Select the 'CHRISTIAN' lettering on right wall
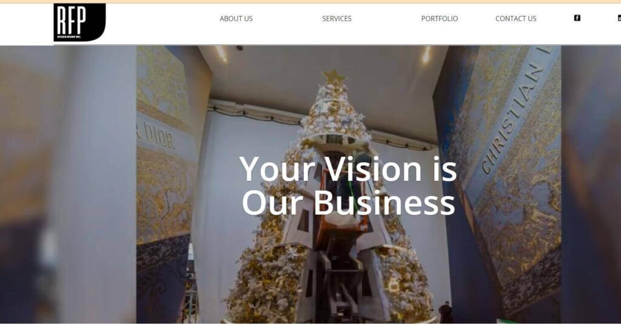 (513, 117)
